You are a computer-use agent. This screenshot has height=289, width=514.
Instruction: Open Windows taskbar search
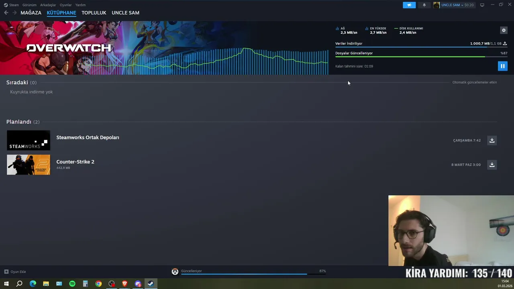point(19,284)
